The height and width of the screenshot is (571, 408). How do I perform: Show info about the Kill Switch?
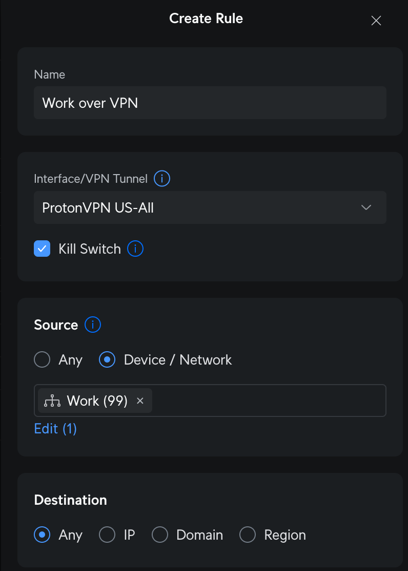point(135,249)
